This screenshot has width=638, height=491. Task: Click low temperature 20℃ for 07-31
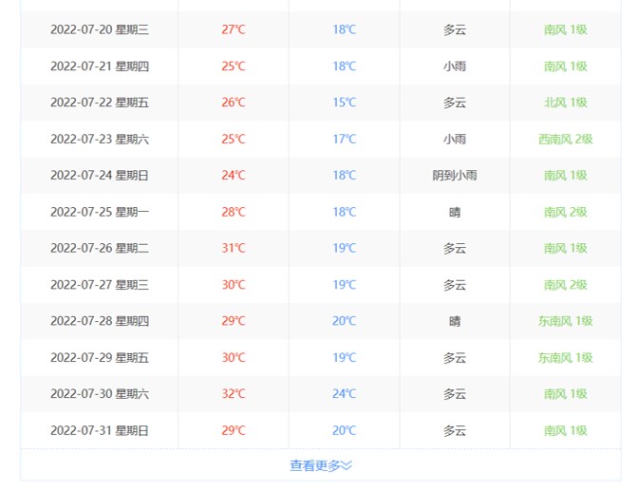point(345,431)
